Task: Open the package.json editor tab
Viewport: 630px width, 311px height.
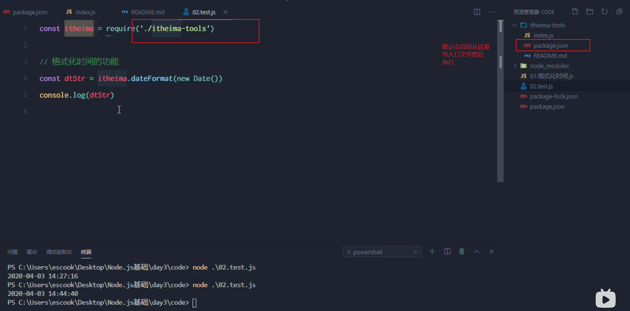Action: (26, 12)
